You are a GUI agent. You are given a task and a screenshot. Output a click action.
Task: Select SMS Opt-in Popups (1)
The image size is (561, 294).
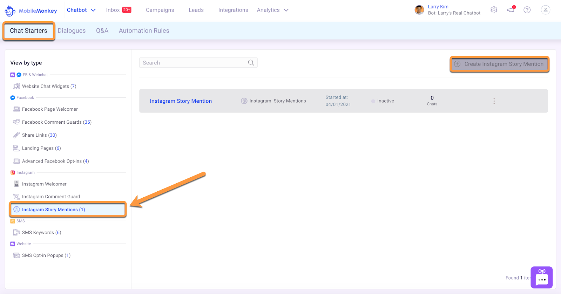[x=46, y=255]
